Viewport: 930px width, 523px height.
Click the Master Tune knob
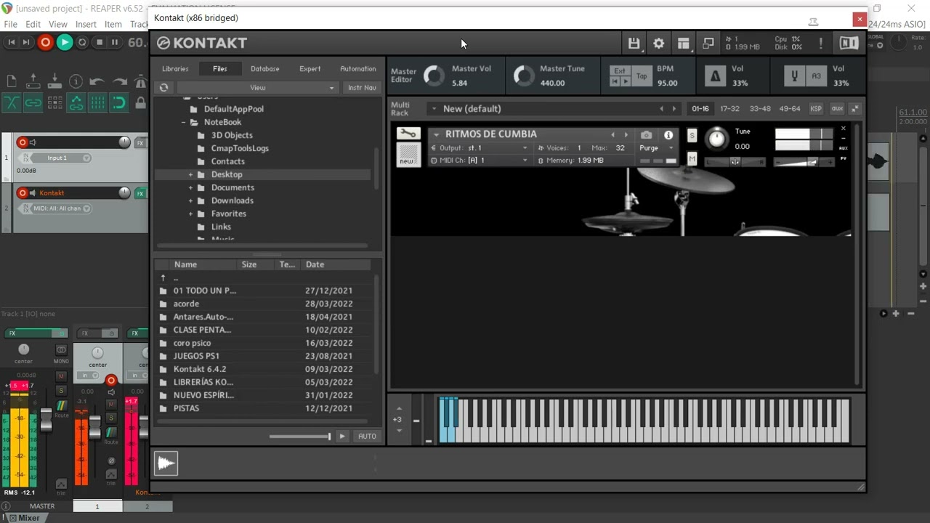click(523, 76)
